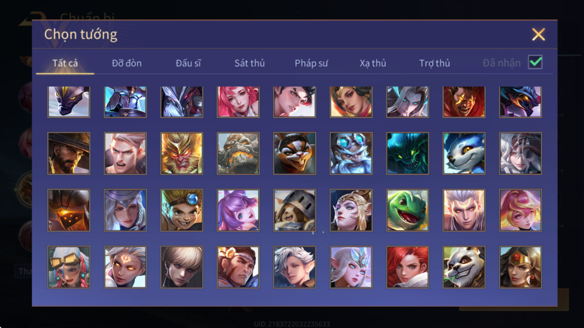
Task: Select the pink-haired girl portrait in top row
Action: click(x=238, y=102)
